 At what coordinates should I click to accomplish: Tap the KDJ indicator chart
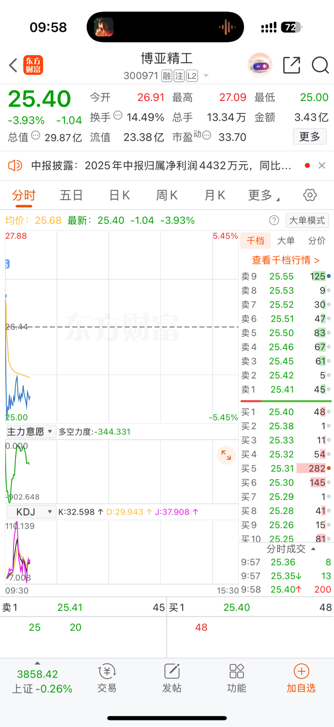click(x=122, y=552)
